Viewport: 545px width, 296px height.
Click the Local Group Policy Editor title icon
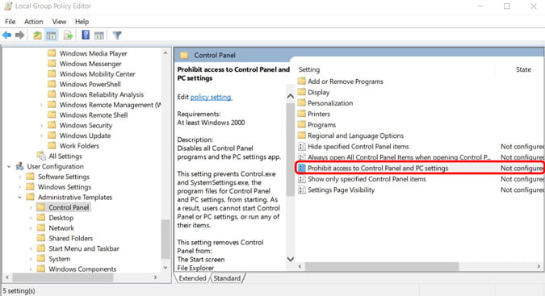(x=7, y=6)
